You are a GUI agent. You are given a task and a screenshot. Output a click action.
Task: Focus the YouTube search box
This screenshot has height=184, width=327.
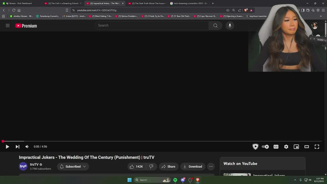(152, 26)
